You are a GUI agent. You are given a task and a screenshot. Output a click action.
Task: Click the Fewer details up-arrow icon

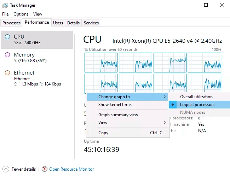[6, 169]
